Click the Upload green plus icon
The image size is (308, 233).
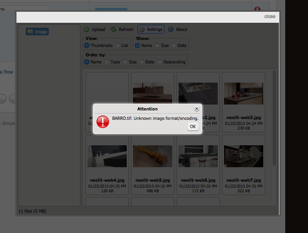[x=86, y=29]
